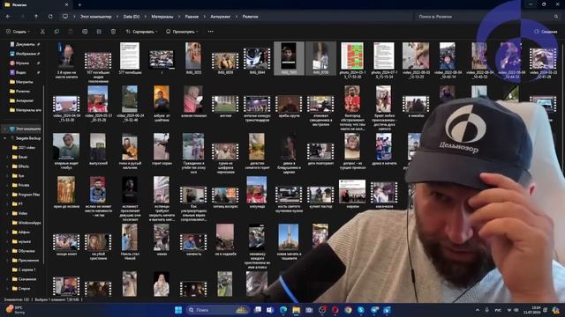Select the новая мечеть в ташкенте file
The width and height of the screenshot is (565, 317).
289,242
